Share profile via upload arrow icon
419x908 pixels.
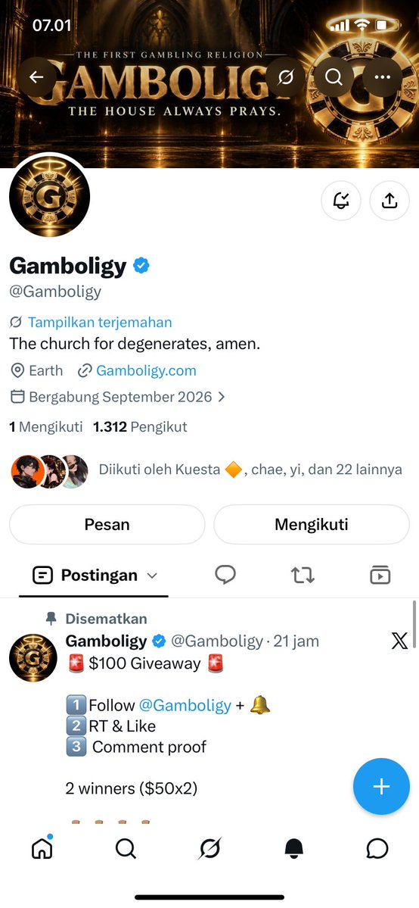390,201
